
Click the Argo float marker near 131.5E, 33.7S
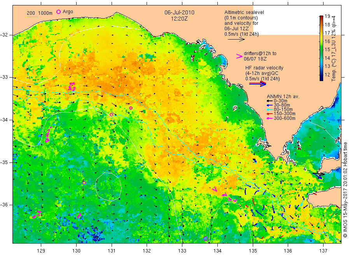coord(131,108)
